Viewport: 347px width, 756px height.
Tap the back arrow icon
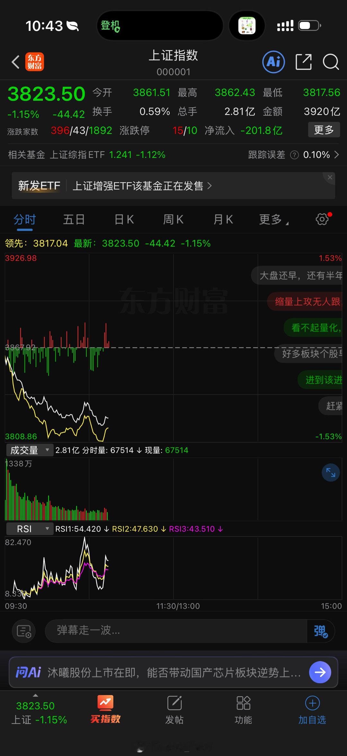pos(15,62)
